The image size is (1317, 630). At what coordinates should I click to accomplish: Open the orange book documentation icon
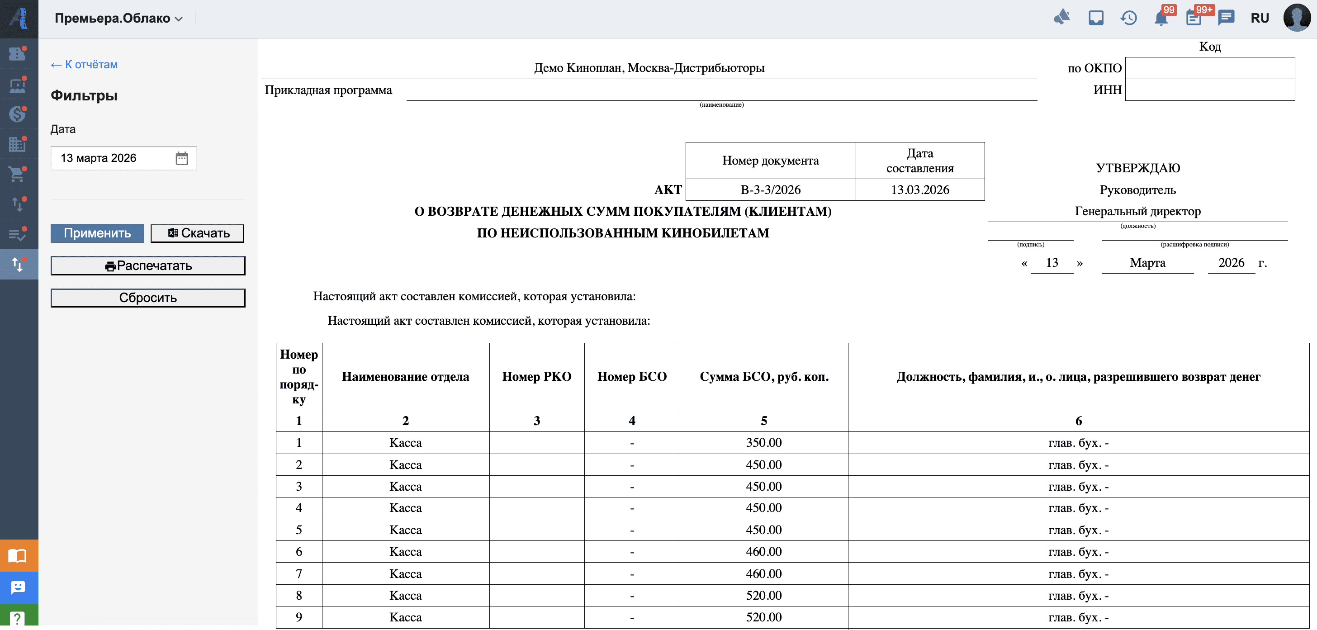(x=18, y=555)
